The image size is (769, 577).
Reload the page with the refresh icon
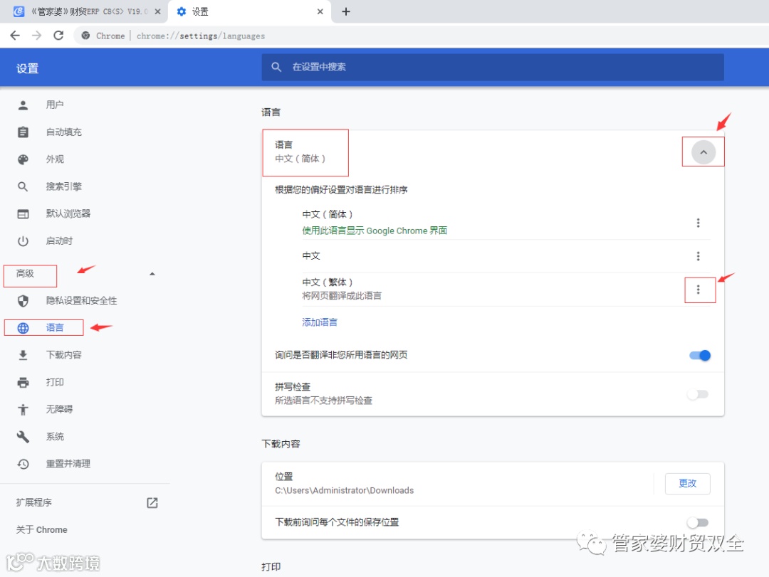(x=58, y=36)
